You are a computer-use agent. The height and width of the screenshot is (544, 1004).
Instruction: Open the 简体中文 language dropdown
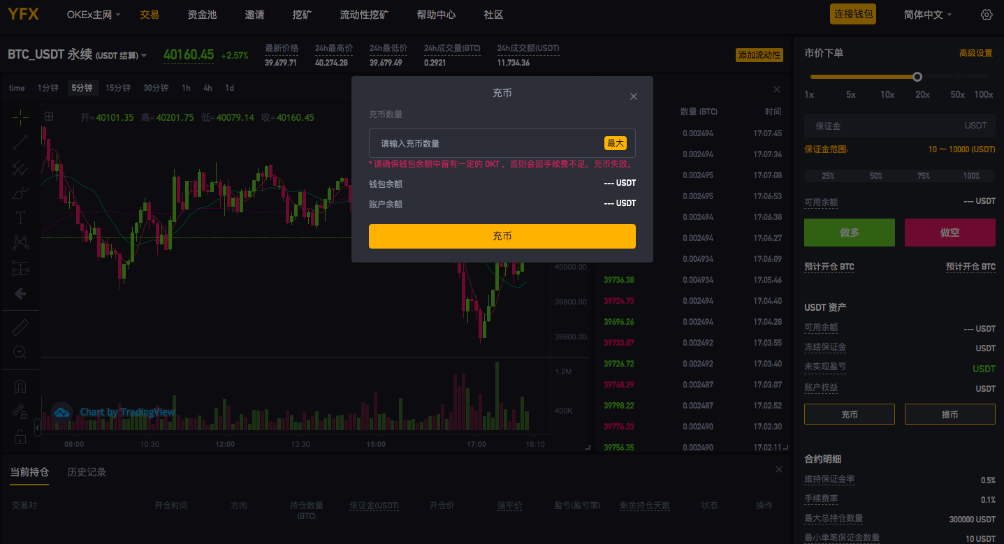[x=927, y=15]
